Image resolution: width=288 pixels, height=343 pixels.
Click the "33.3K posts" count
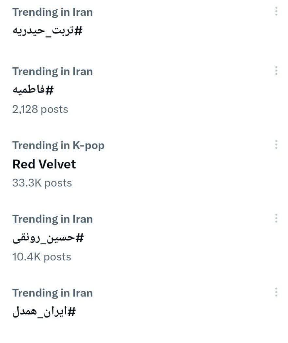42,183
